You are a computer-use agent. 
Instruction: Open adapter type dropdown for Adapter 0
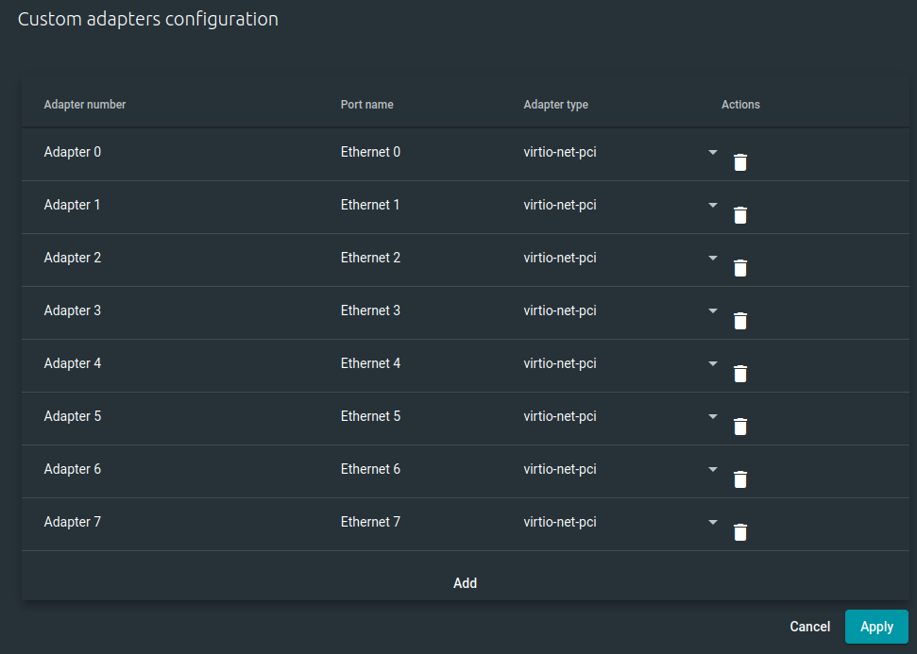click(713, 152)
